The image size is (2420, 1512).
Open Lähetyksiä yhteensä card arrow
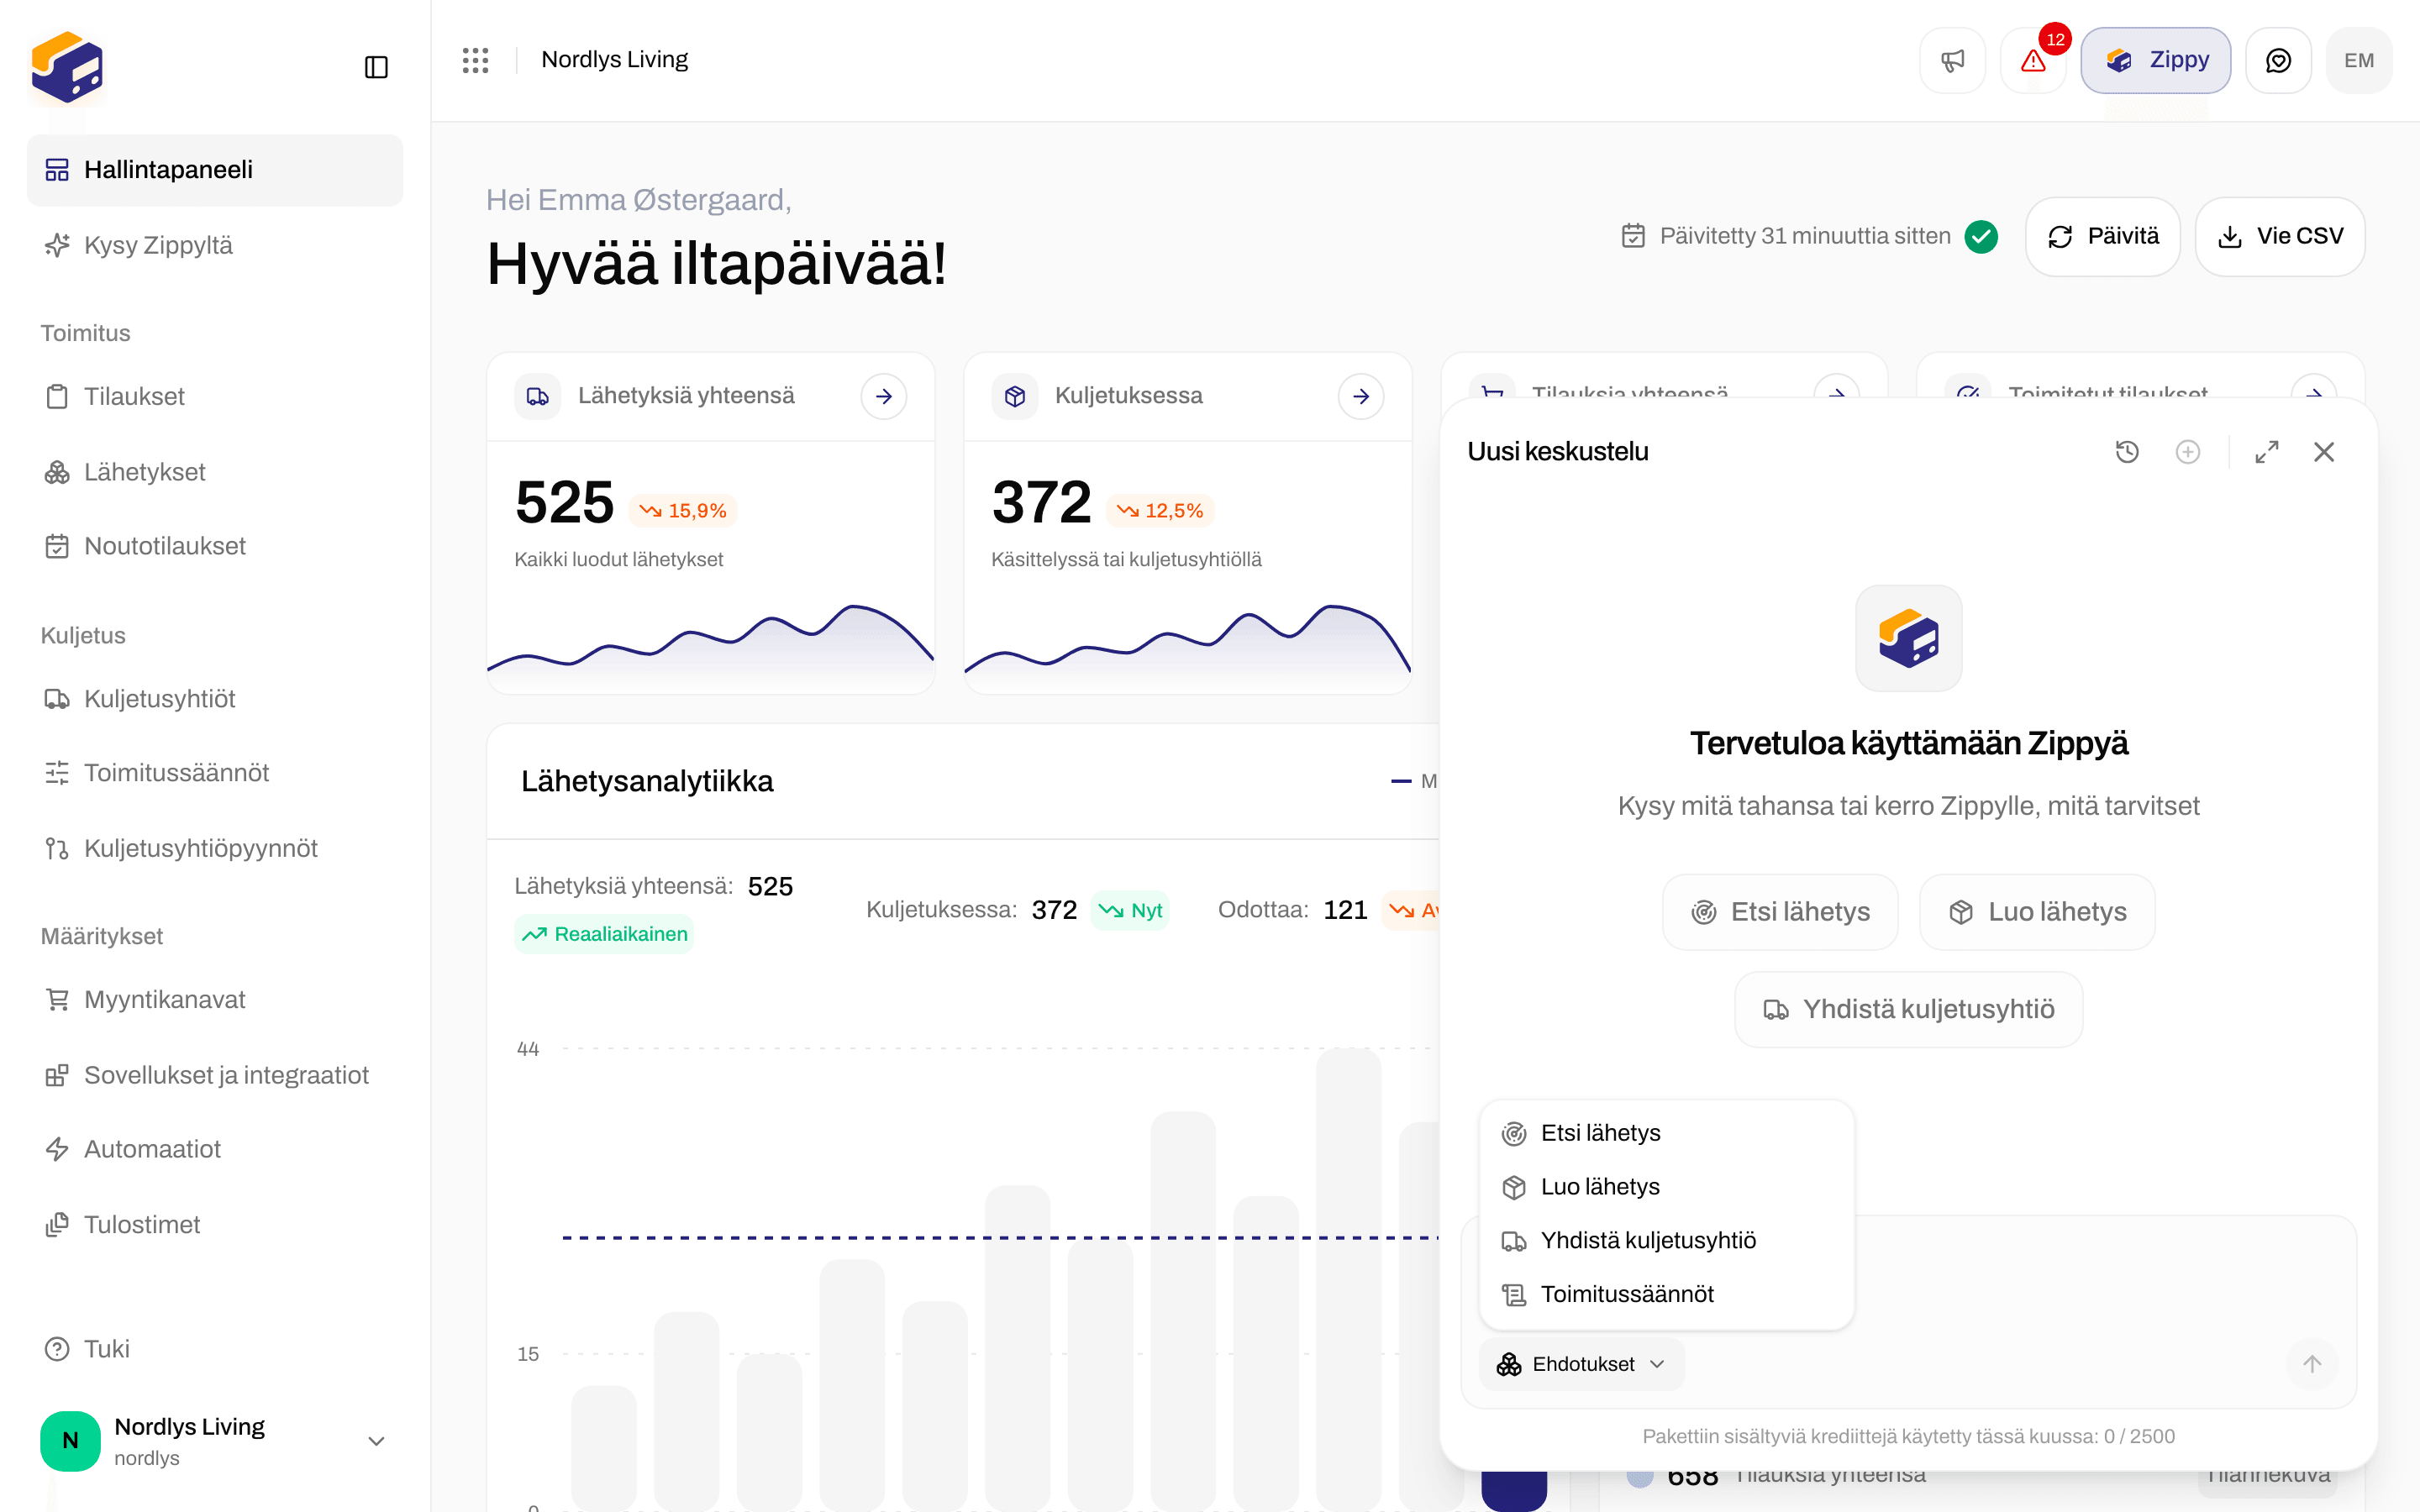point(884,397)
